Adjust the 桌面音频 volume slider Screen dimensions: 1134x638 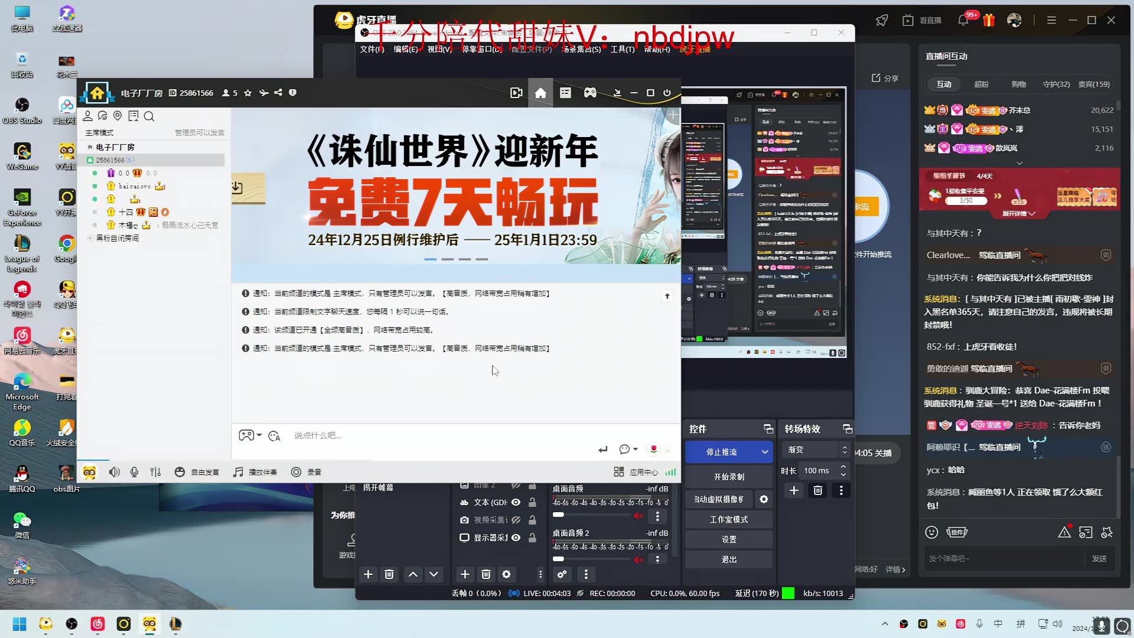click(x=591, y=515)
